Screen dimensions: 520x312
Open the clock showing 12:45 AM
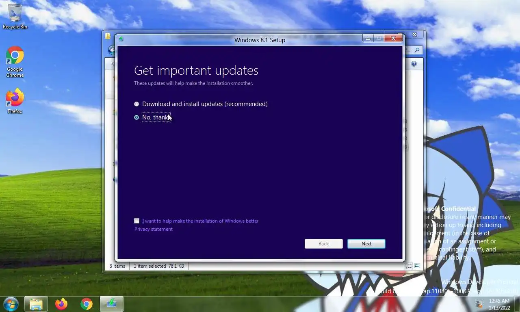pyautogui.click(x=499, y=304)
